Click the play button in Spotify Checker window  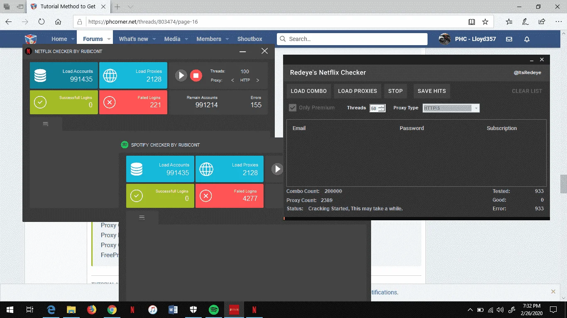(277, 169)
